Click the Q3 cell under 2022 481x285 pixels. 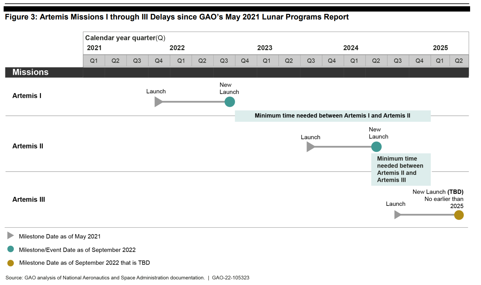224,61
